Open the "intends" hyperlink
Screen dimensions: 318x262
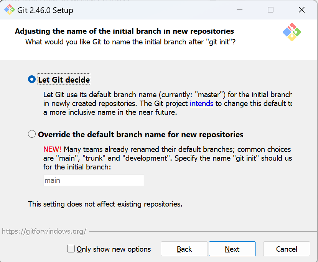[x=201, y=104]
